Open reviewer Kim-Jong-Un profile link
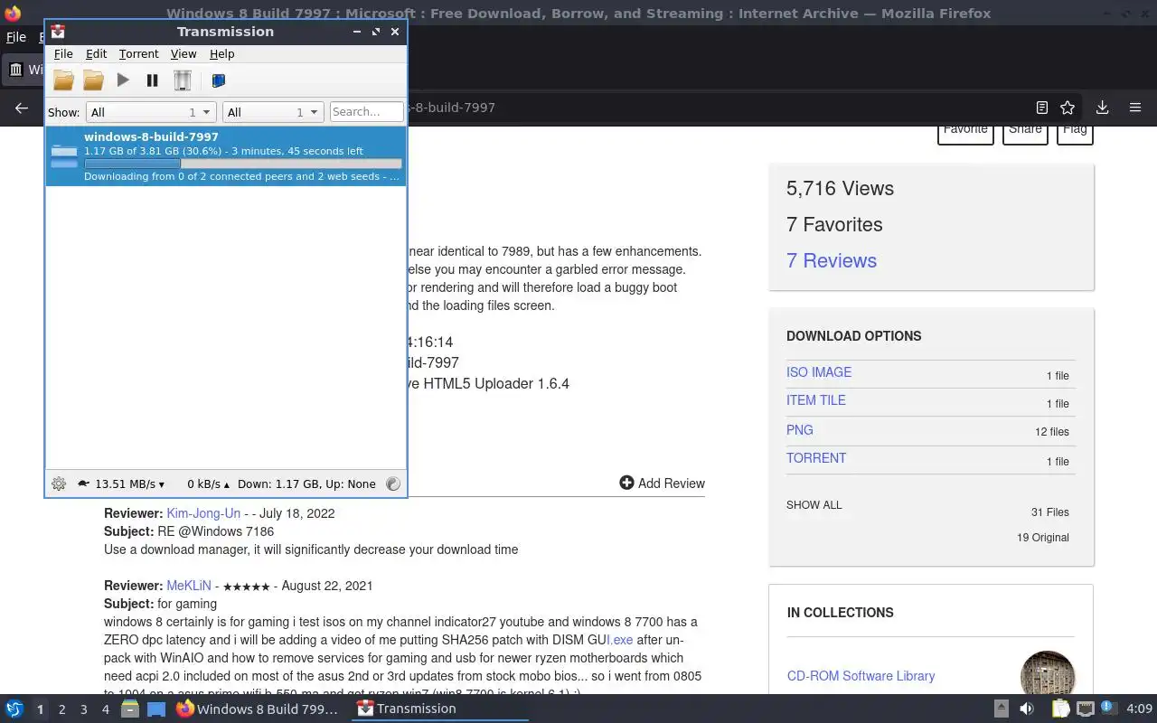Image resolution: width=1157 pixels, height=723 pixels. [x=203, y=513]
